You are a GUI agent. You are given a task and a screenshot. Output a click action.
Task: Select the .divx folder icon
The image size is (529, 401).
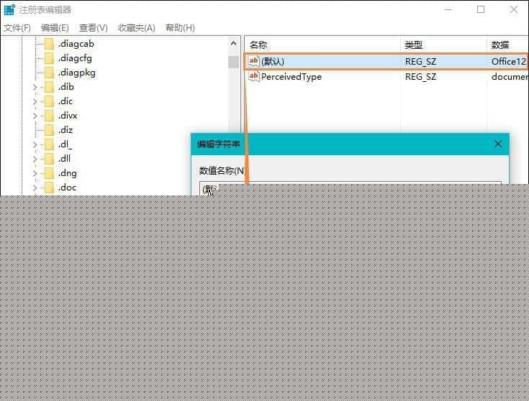click(49, 116)
